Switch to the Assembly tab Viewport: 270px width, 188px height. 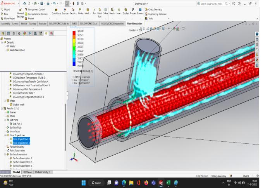click(x=5, y=24)
